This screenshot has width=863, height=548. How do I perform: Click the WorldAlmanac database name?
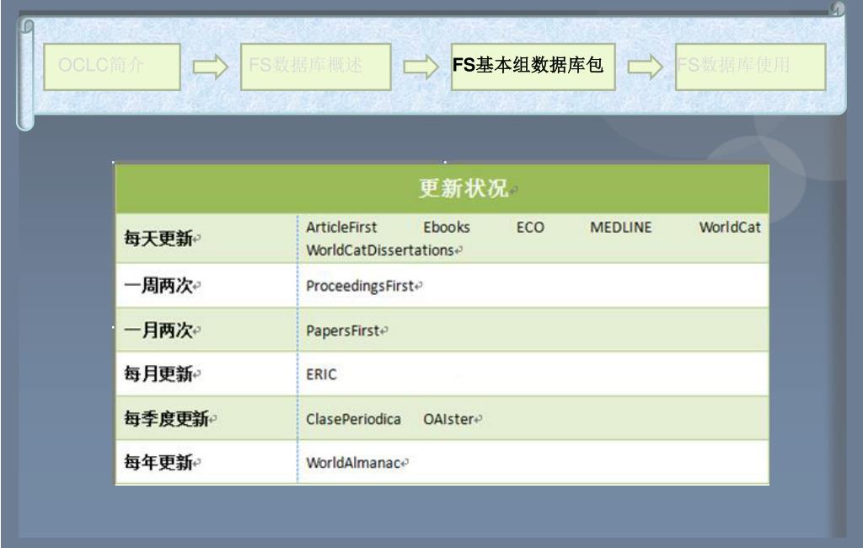353,463
